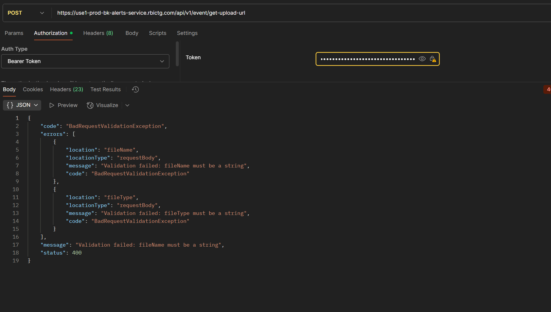The height and width of the screenshot is (312, 551).
Task: Open the Settings tab
Action: pyautogui.click(x=187, y=33)
